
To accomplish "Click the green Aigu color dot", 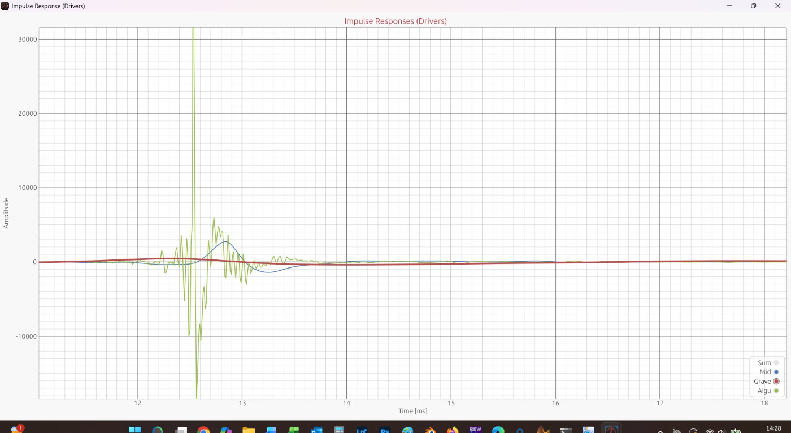I will pos(776,391).
